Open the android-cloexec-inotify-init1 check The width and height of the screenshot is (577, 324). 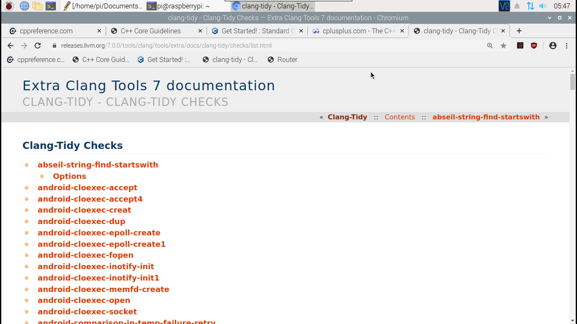[98, 278]
